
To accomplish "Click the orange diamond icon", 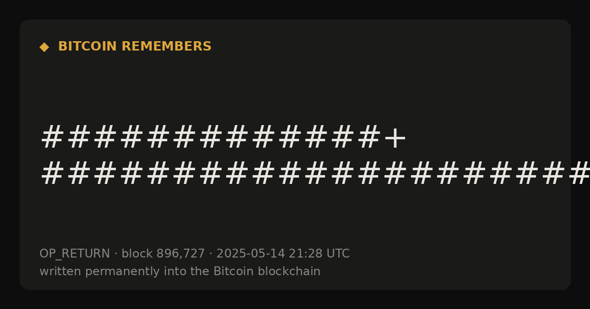I will 44,47.
